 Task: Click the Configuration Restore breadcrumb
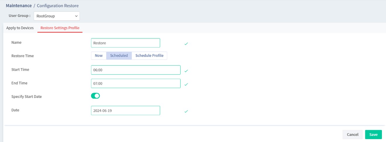pyautogui.click(x=58, y=6)
